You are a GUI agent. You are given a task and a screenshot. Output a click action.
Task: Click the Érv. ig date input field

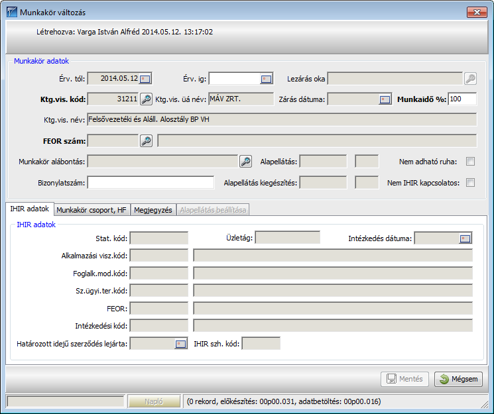235,79
